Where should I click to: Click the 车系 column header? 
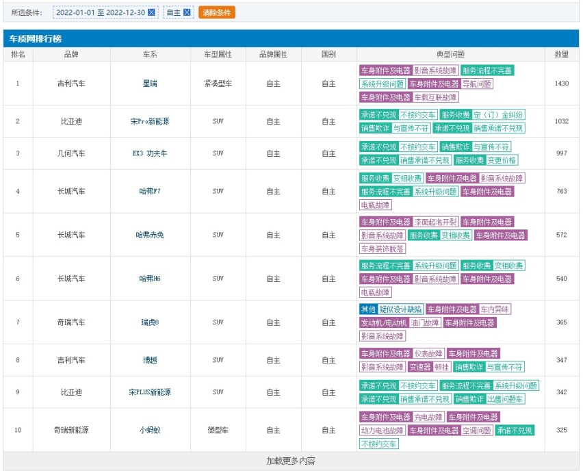click(x=150, y=54)
